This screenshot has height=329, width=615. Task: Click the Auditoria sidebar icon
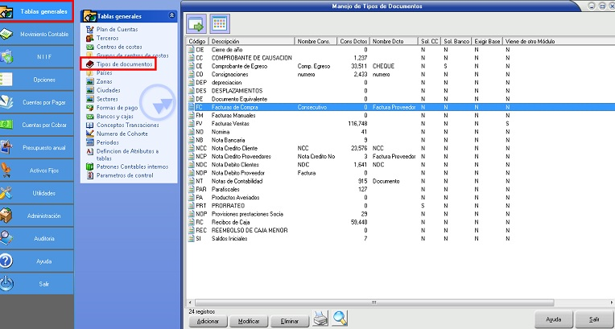pyautogui.click(x=7, y=238)
